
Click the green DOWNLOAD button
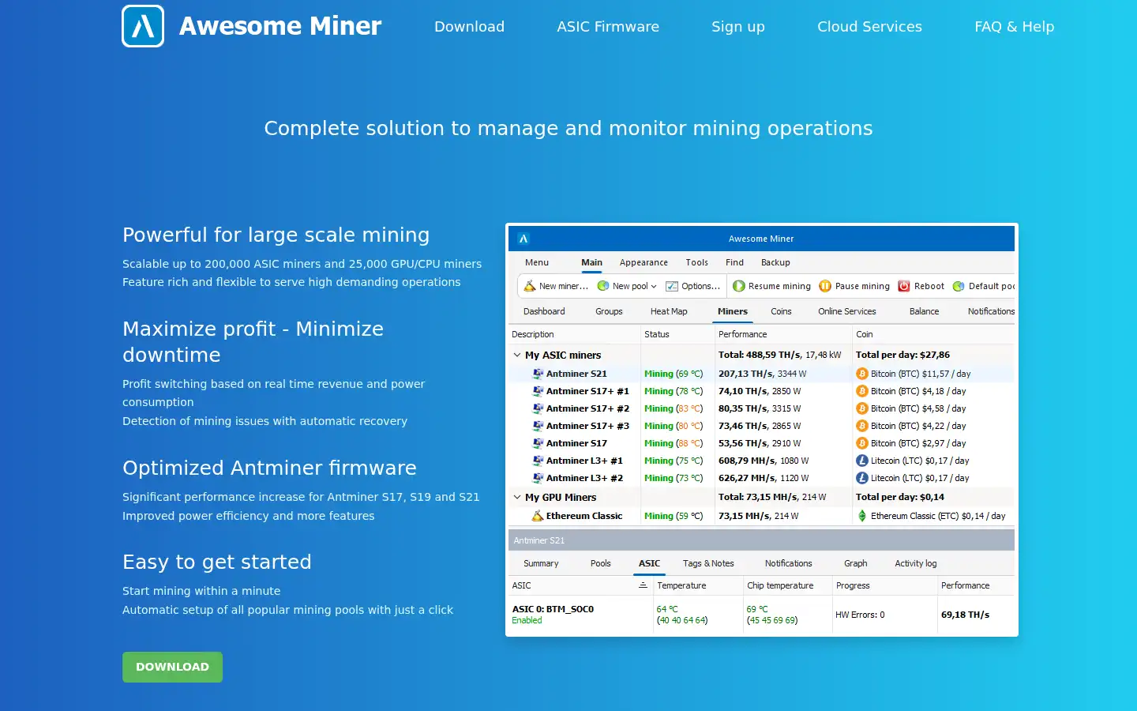click(172, 667)
